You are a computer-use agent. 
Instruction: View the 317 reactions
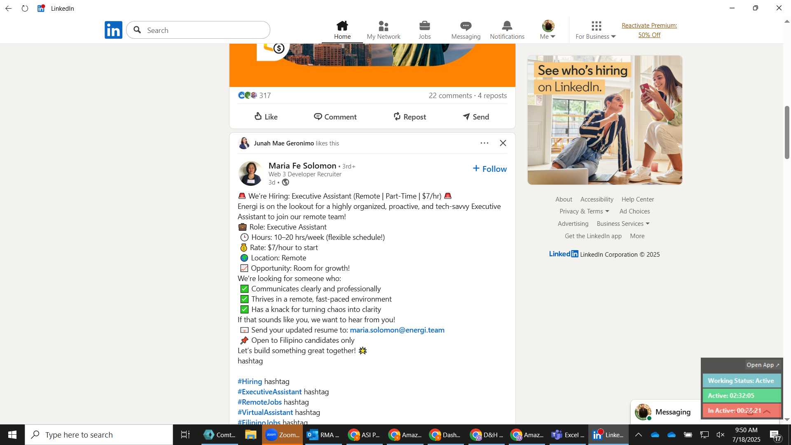[254, 95]
